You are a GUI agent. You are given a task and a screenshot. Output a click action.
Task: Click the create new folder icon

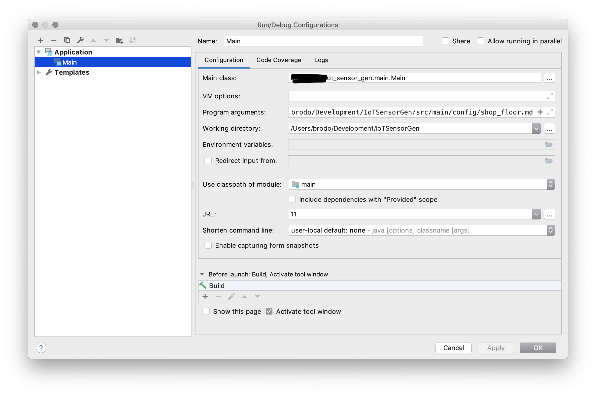(120, 40)
